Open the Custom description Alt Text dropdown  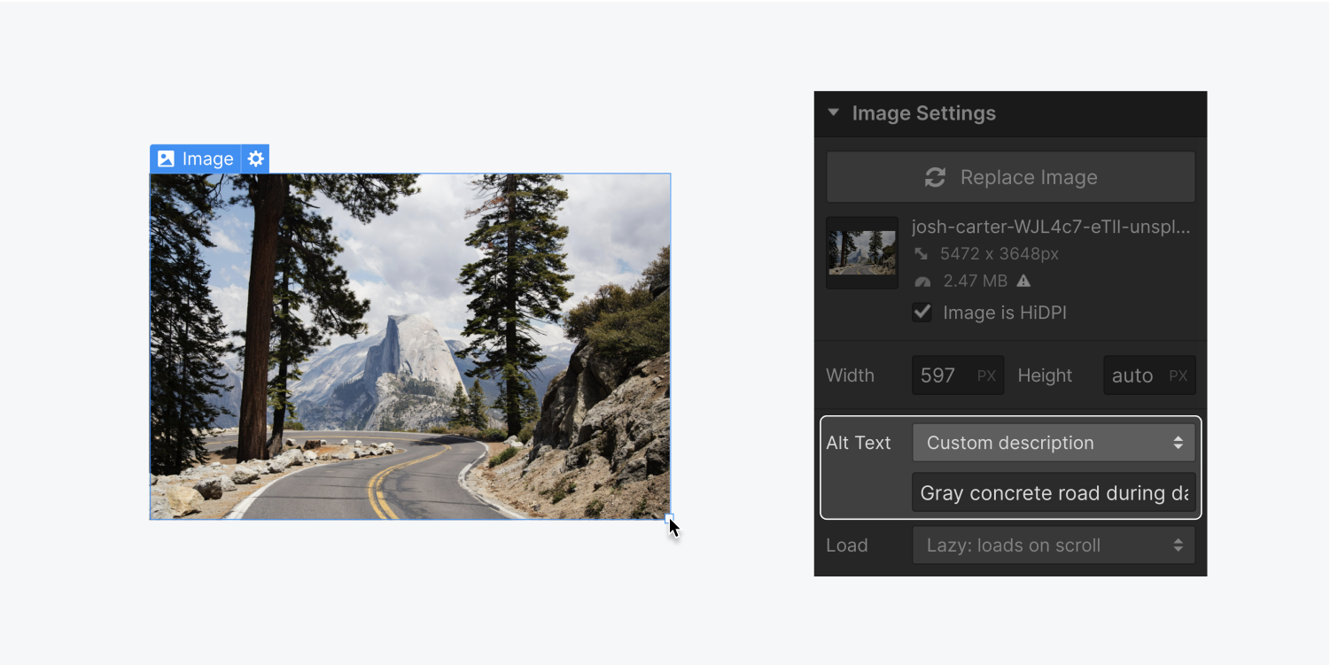click(x=1041, y=442)
